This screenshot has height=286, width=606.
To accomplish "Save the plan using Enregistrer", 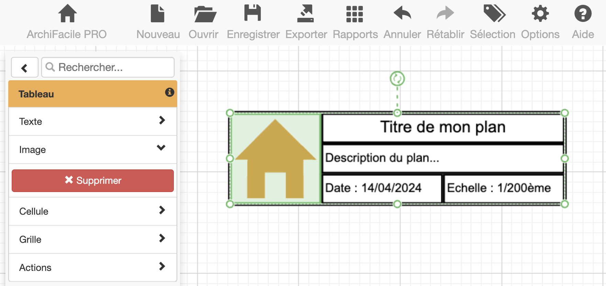I will [x=253, y=14].
